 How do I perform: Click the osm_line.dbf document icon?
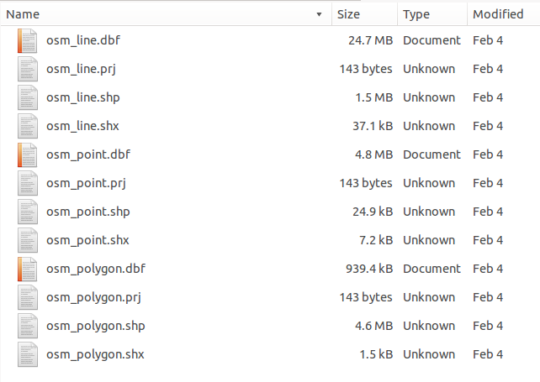coord(28,40)
